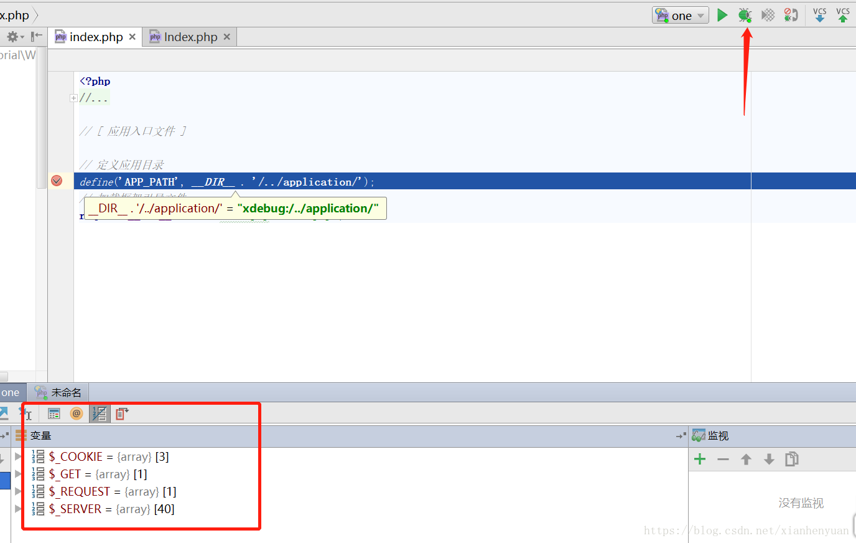Image resolution: width=856 pixels, height=543 pixels.
Task: Click the x.php breadcrumb item
Action: 14,15
